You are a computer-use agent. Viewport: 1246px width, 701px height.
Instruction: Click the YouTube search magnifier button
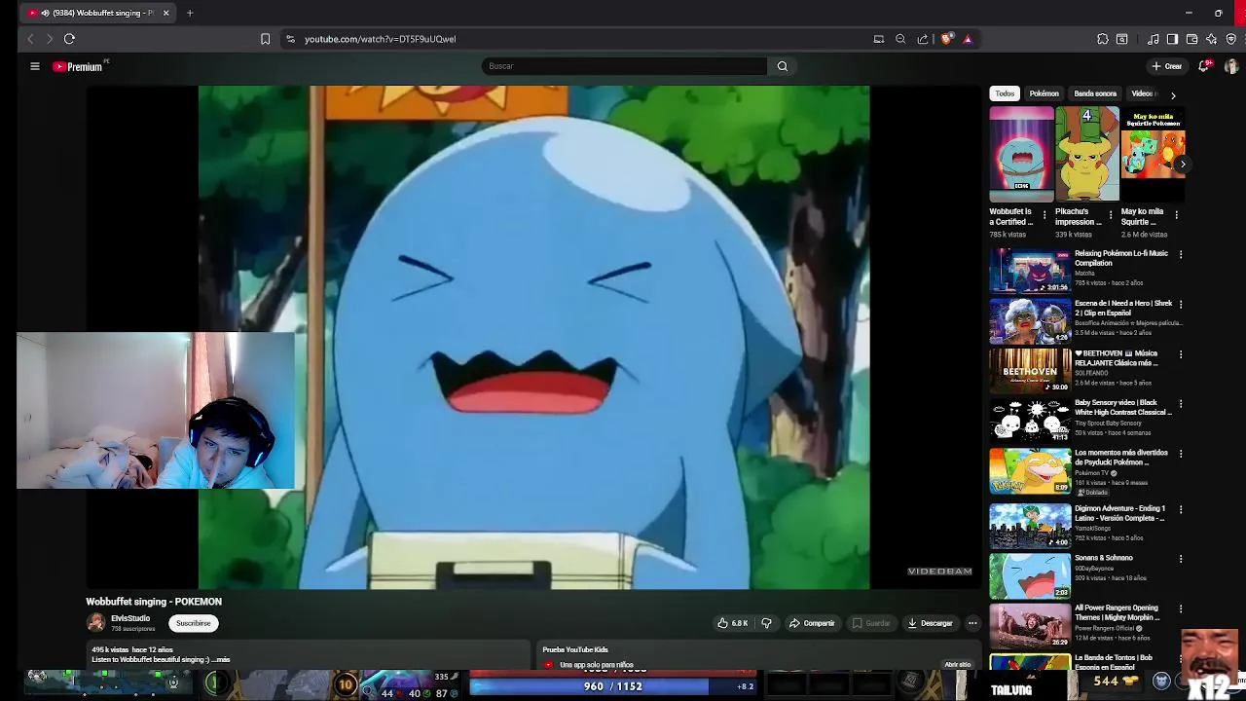click(x=783, y=66)
